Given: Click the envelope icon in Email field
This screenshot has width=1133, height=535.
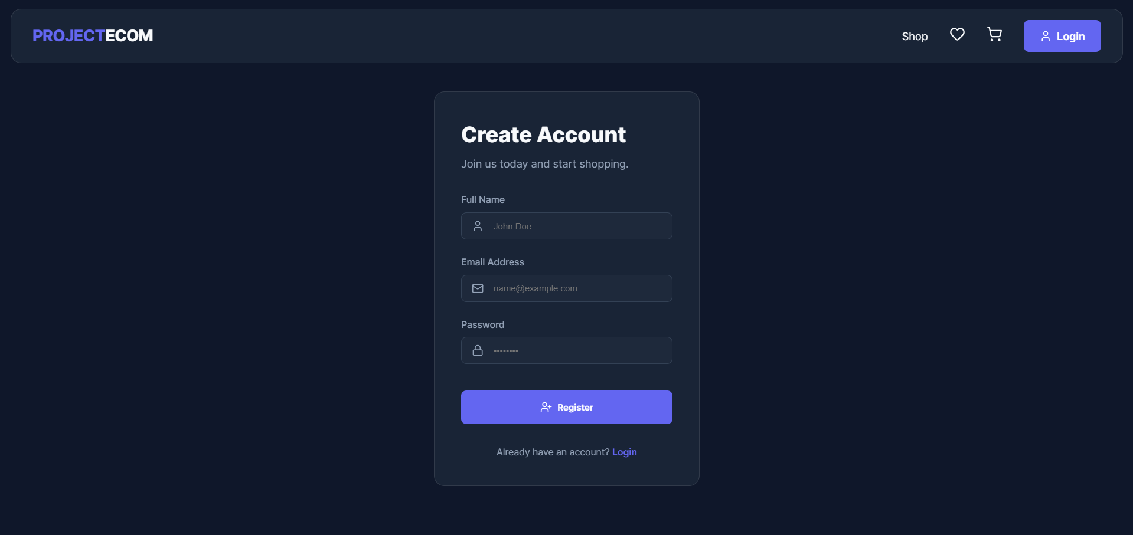Looking at the screenshot, I should (x=478, y=288).
